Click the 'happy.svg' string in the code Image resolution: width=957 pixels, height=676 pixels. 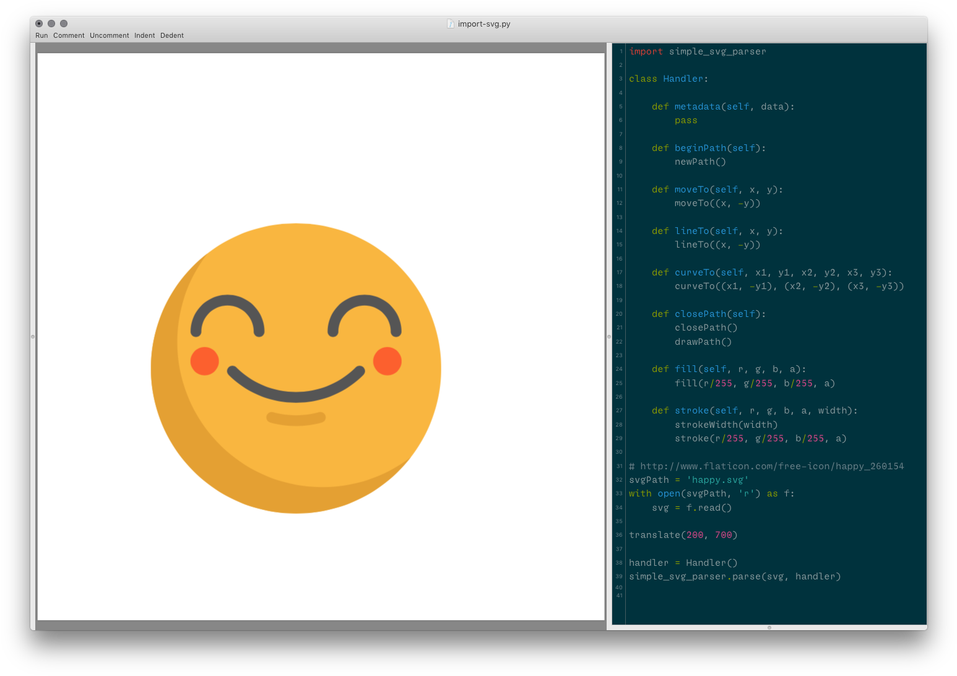(x=717, y=480)
